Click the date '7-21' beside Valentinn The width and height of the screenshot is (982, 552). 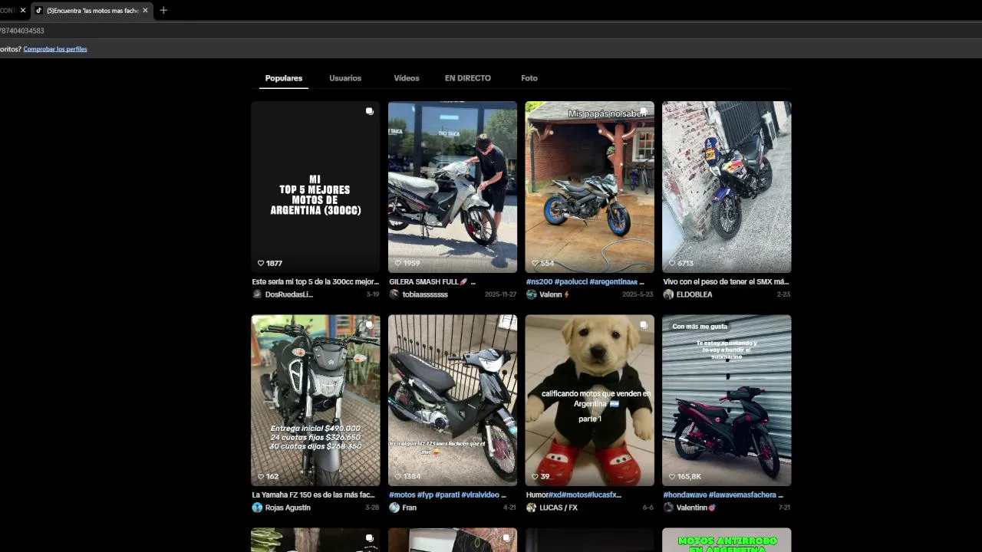coord(784,508)
